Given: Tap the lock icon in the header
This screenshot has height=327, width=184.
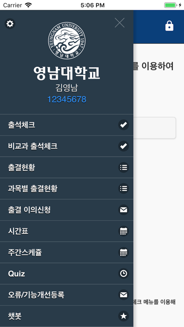Looking at the screenshot, I should [x=169, y=26].
